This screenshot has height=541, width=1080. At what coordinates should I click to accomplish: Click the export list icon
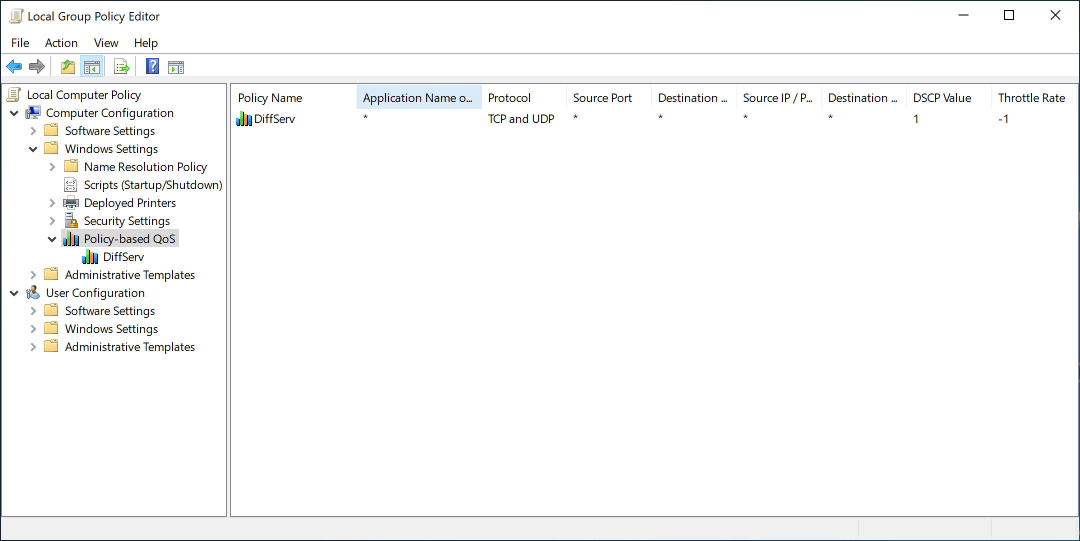pyautogui.click(x=122, y=66)
